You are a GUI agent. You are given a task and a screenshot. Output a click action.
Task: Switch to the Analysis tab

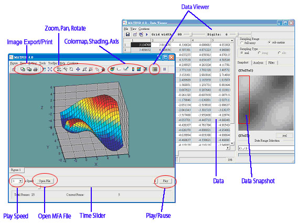pyautogui.click(x=258, y=63)
